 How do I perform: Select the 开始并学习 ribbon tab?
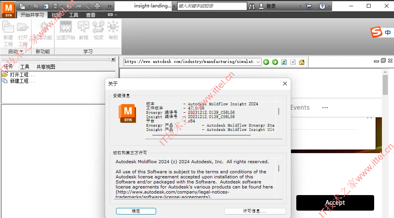[32, 15]
